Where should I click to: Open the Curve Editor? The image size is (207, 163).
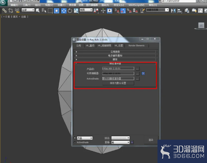(x=200, y=11)
